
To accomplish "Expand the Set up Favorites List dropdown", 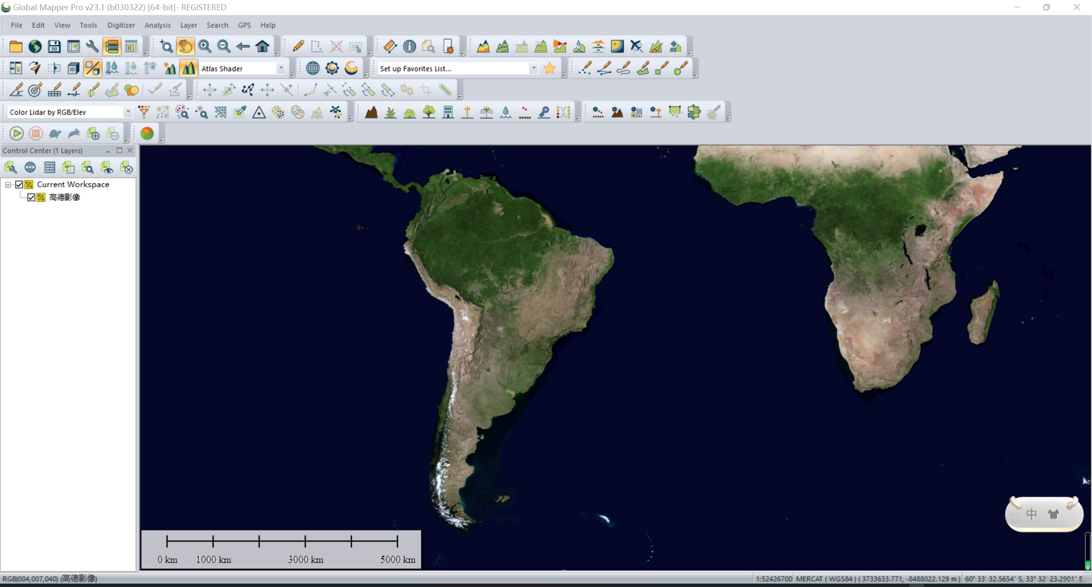I will point(533,68).
